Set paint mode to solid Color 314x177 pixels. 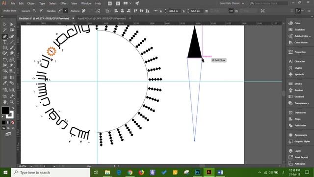[x=3, y=122]
